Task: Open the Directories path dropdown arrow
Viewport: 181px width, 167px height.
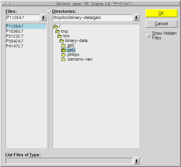Action: pos(136,18)
